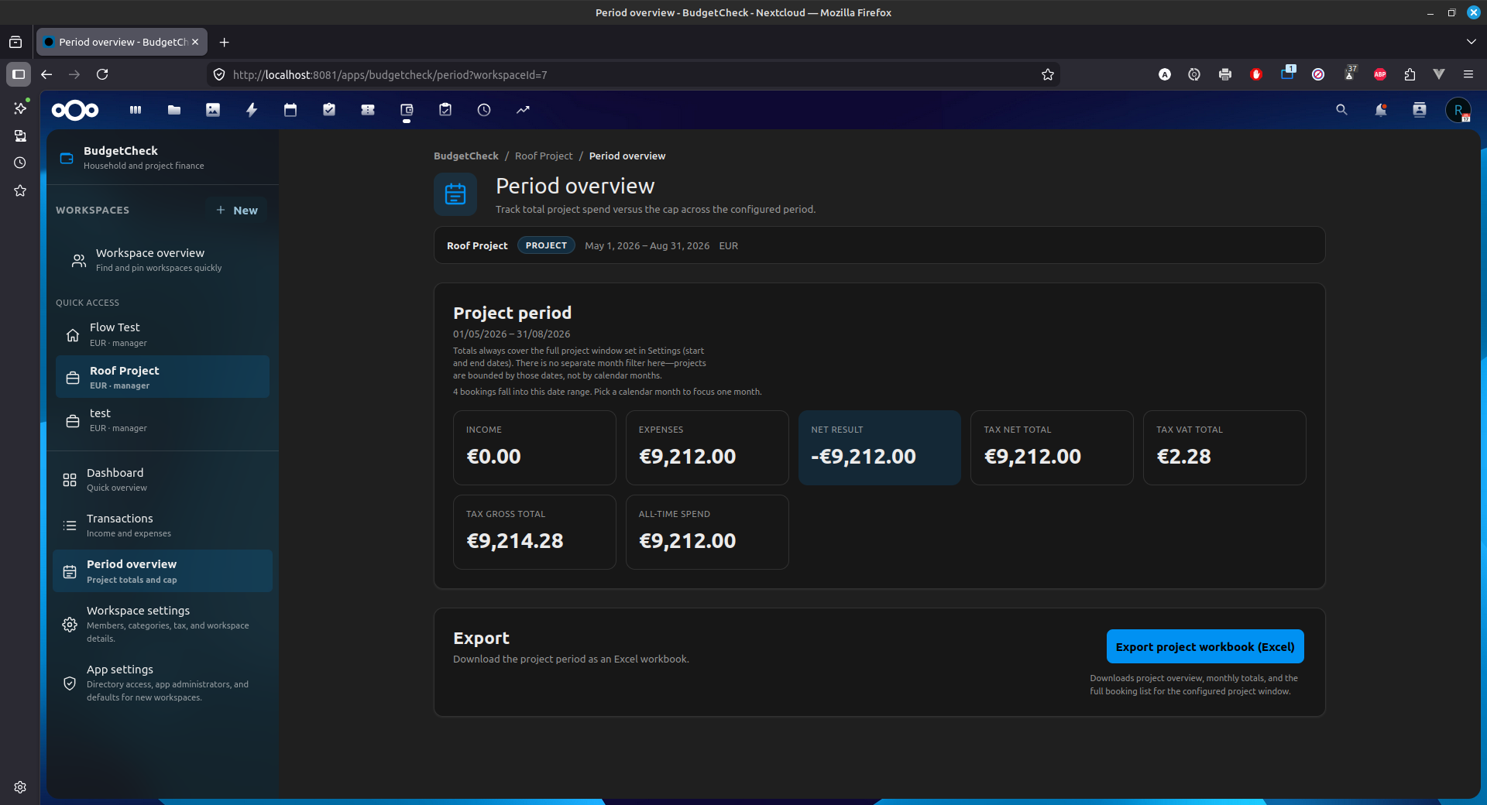Click the site security shield icon

point(219,74)
